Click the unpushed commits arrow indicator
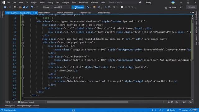199x112 pixels. [154, 110]
